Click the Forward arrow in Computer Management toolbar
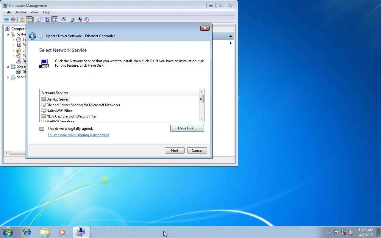Image resolution: width=381 pixels, height=238 pixels. tap(13, 19)
